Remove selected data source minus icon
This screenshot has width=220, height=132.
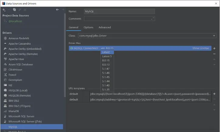point(9,10)
